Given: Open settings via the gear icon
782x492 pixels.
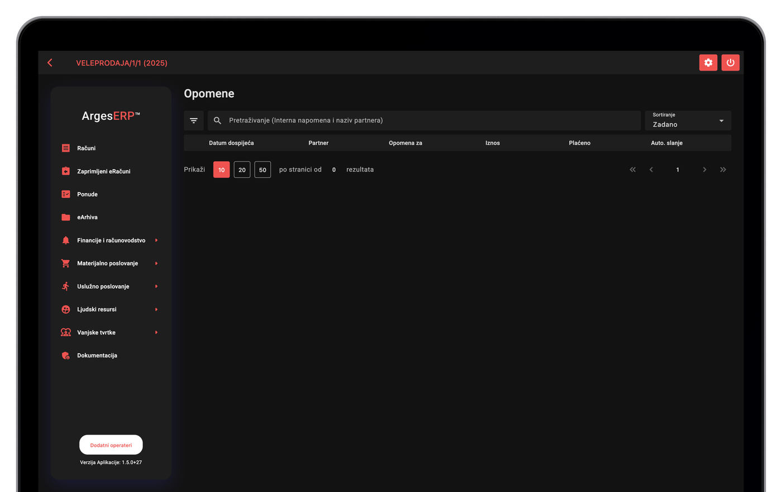Looking at the screenshot, I should (x=708, y=63).
